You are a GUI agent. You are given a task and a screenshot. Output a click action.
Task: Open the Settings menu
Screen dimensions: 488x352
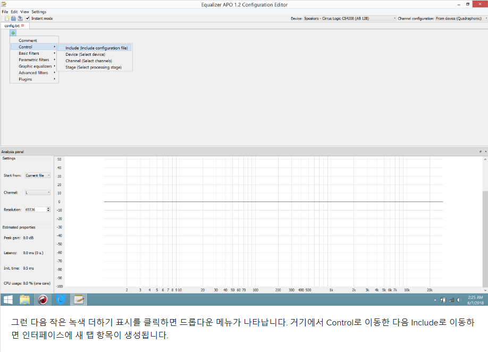[x=39, y=12]
